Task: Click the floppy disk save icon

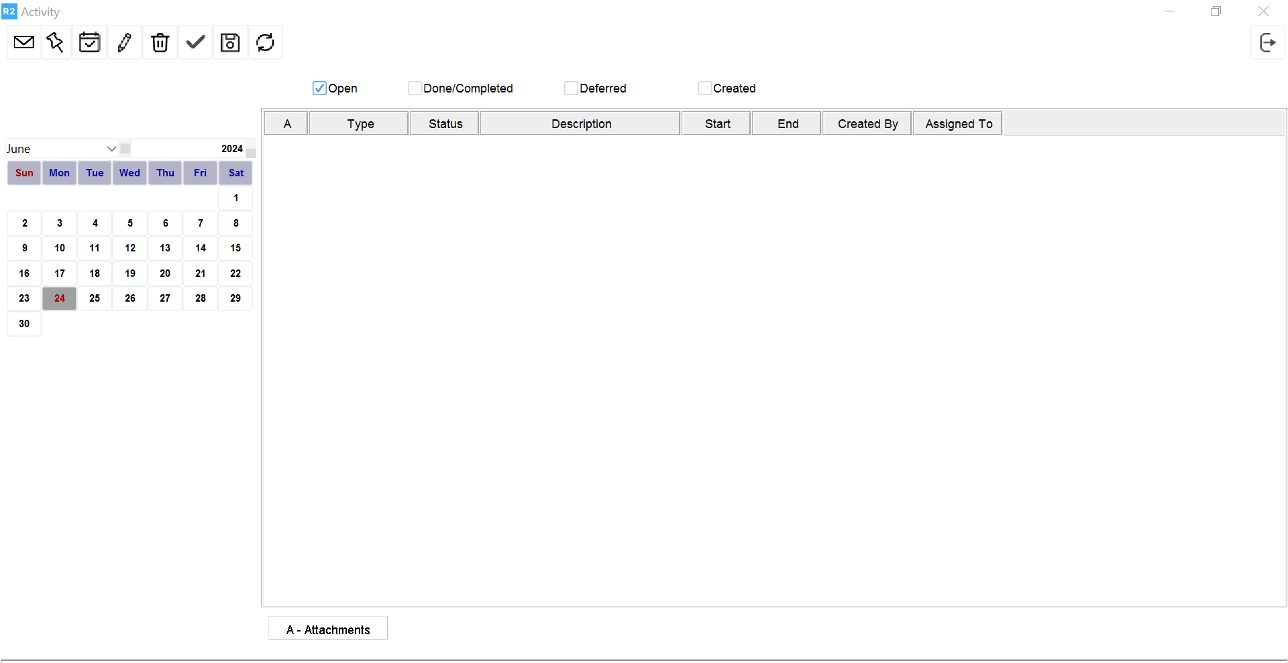Action: [x=230, y=43]
